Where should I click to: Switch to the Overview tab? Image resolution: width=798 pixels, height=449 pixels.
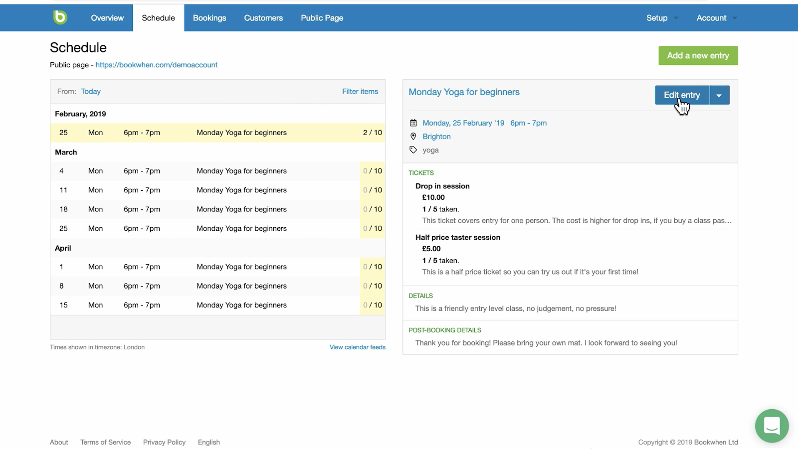[x=107, y=18]
